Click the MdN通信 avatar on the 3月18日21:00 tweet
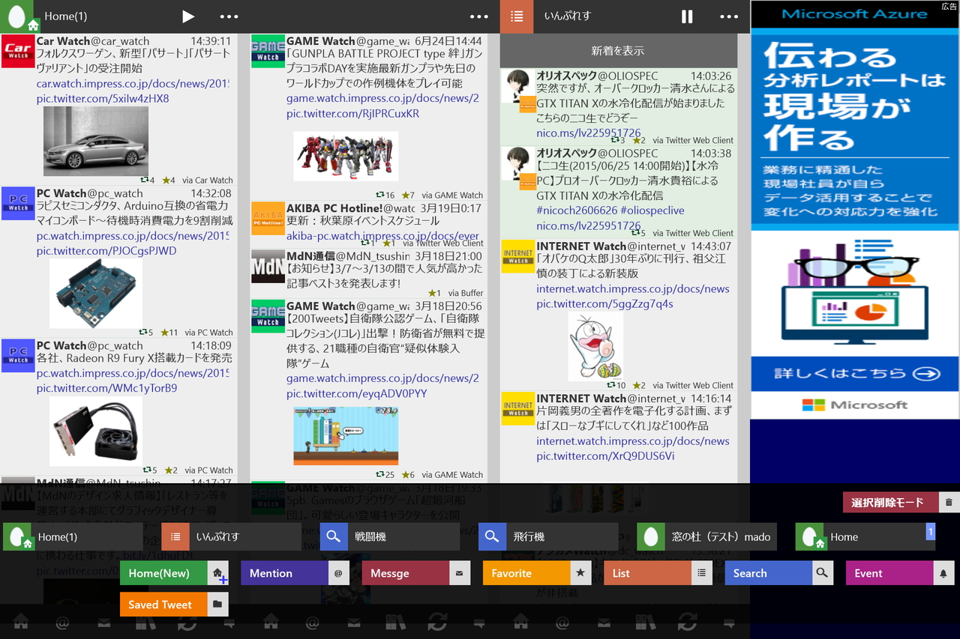This screenshot has height=639, width=960. (x=268, y=266)
